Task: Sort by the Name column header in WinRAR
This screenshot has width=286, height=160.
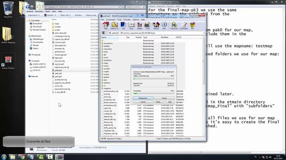Action: point(109,37)
